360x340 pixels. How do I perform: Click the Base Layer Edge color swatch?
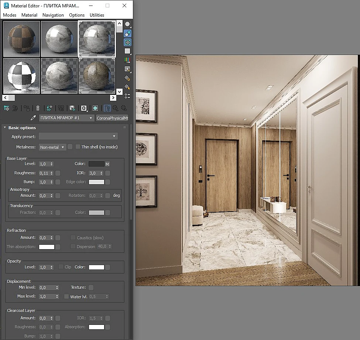pyautogui.click(x=96, y=182)
